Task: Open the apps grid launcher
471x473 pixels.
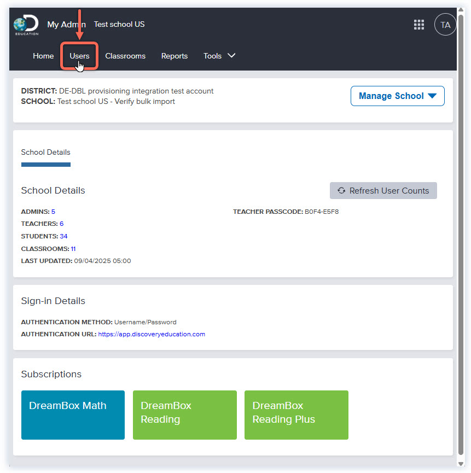Action: [x=418, y=25]
